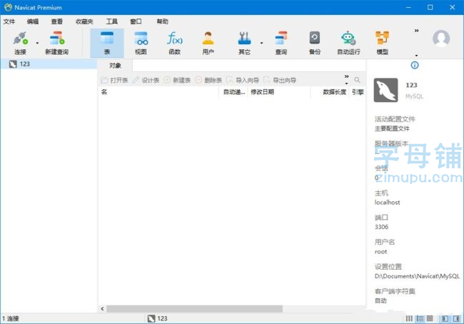
Task: Click the Connection plug icon
Action: click(x=20, y=39)
